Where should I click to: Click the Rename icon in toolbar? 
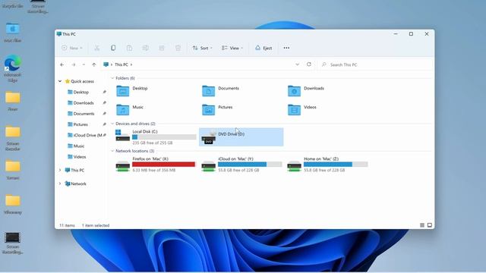[145, 48]
